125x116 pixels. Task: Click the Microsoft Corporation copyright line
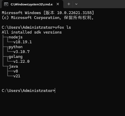48,18
